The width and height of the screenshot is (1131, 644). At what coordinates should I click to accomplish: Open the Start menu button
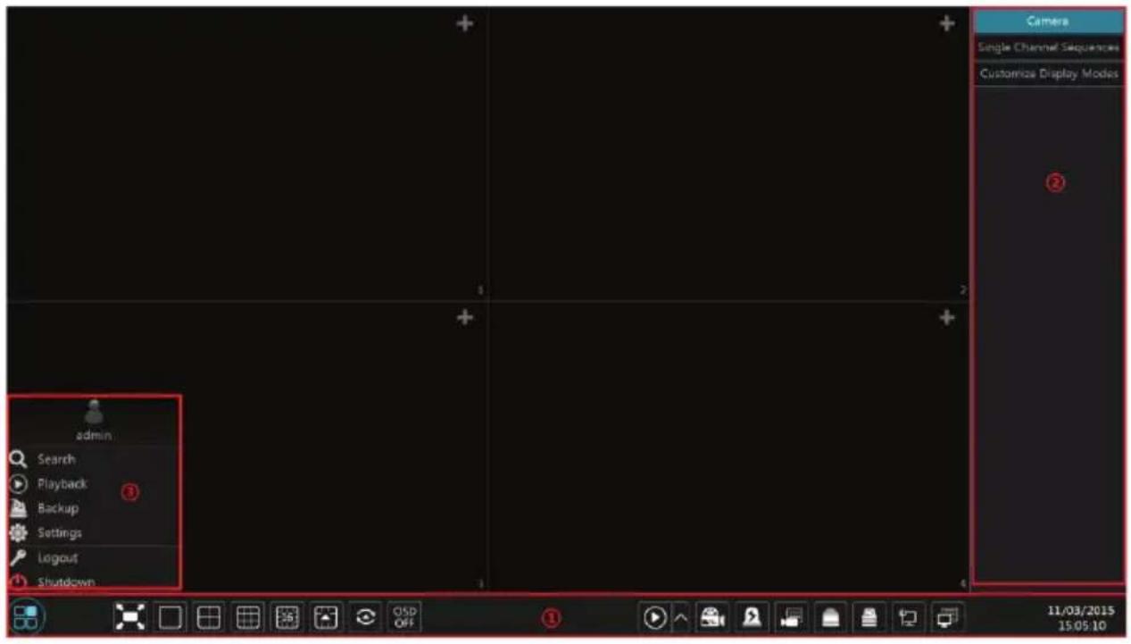(26, 617)
